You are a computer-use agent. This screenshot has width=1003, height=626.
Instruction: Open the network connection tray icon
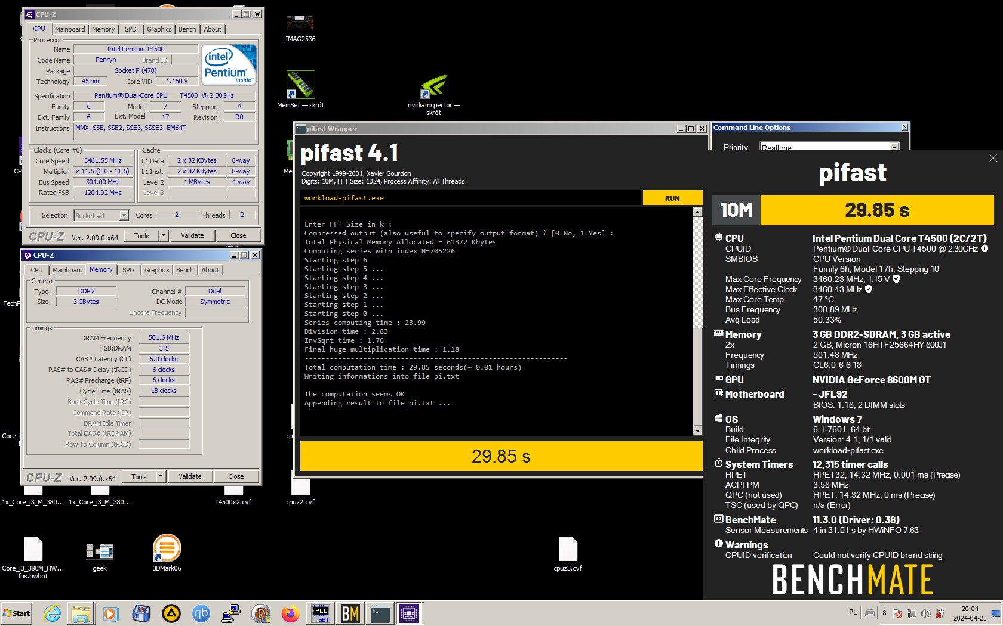tap(911, 613)
